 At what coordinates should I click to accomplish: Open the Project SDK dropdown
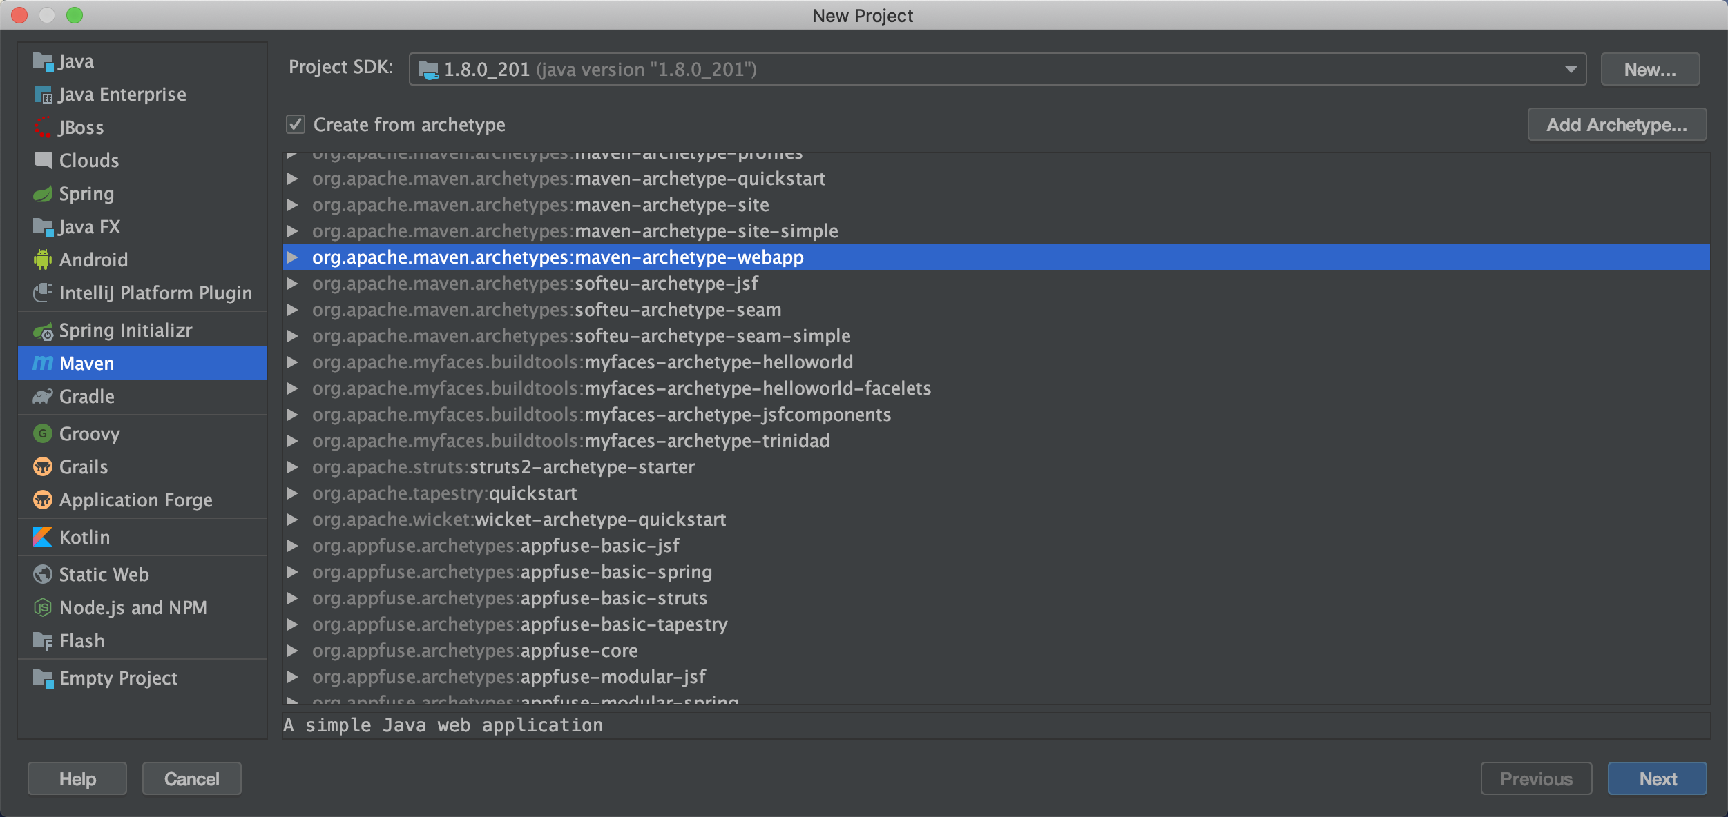point(1571,70)
